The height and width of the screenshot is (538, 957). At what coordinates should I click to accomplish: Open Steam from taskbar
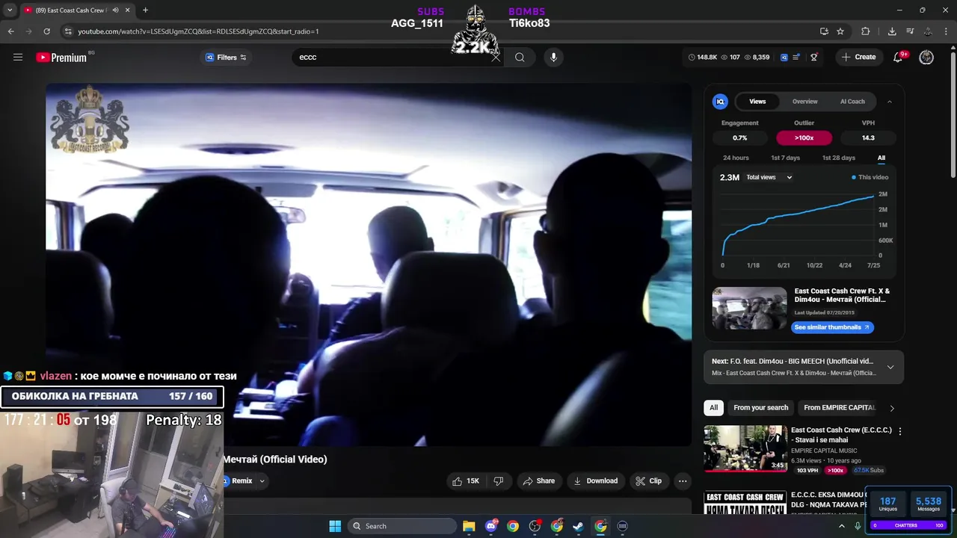click(579, 526)
